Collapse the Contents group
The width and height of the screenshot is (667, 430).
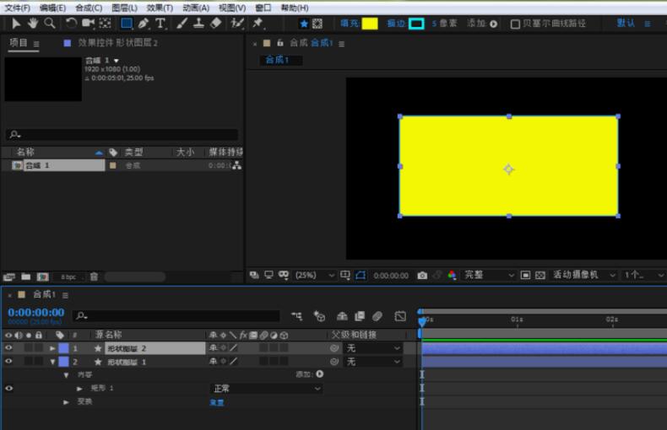(66, 375)
